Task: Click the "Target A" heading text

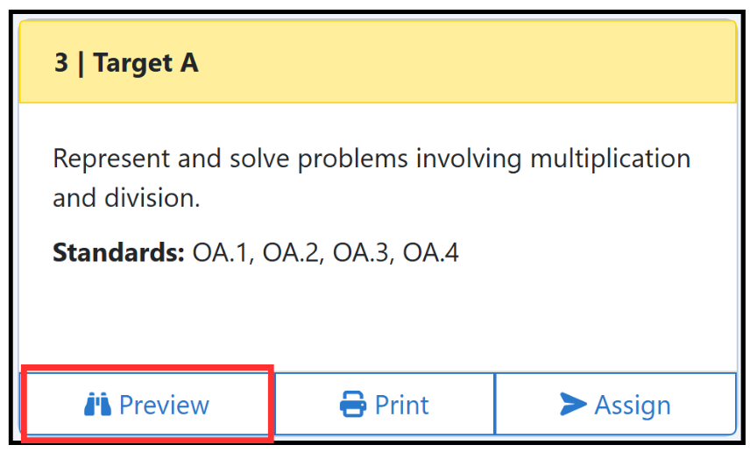Action: pyautogui.click(x=146, y=63)
